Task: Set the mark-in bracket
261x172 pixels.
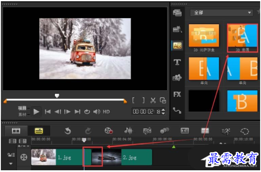Action: (x=134, y=100)
